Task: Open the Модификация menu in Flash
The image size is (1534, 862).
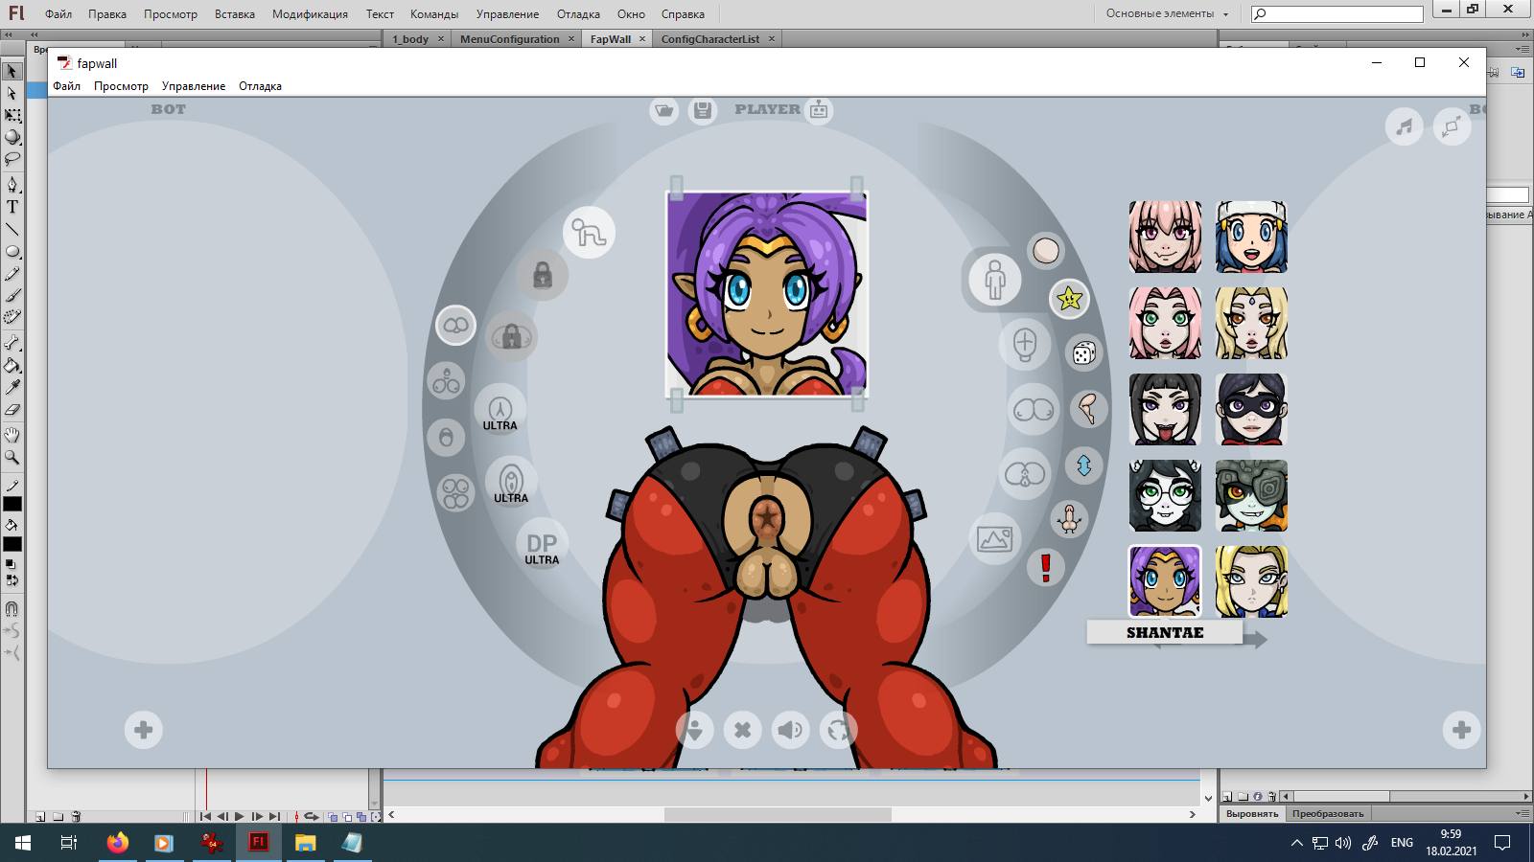Action: tap(310, 14)
